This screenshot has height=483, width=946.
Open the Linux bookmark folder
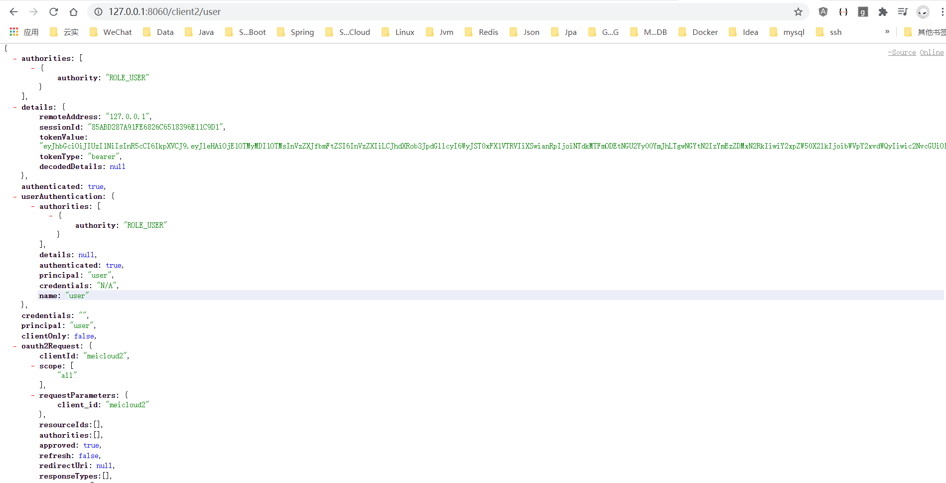click(398, 32)
